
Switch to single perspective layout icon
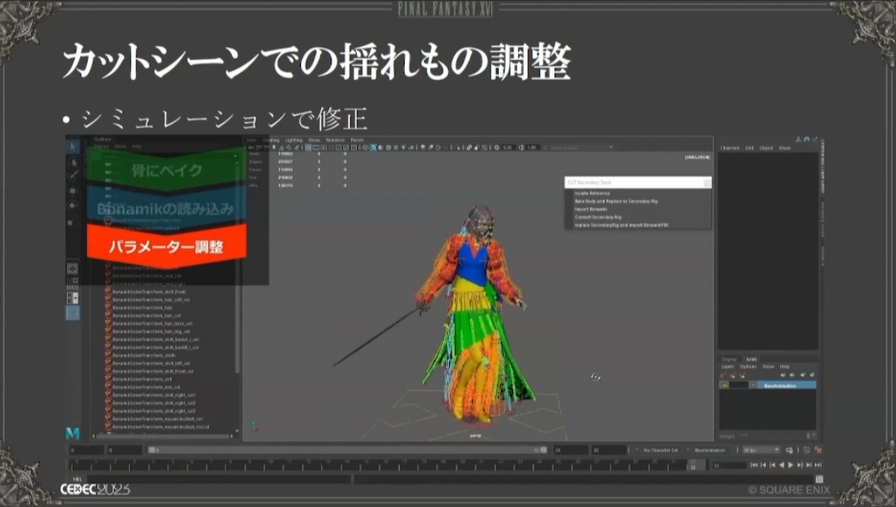(73, 269)
